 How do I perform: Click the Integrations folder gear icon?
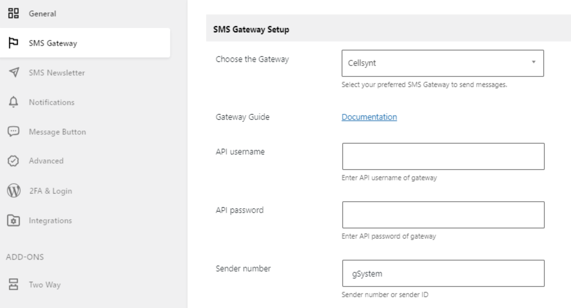[13, 220]
